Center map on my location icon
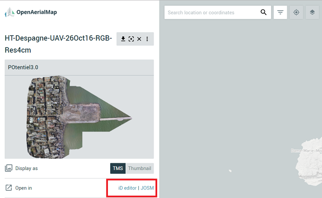This screenshot has height=198, width=322. click(296, 12)
